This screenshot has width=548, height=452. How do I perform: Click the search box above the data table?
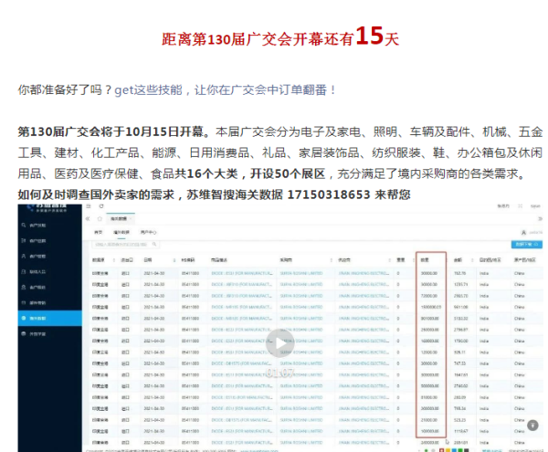point(125,244)
